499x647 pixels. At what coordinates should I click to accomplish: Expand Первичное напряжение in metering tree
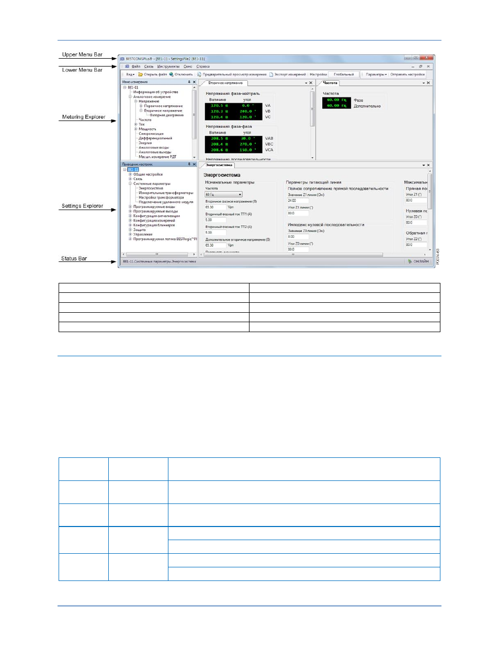(x=141, y=106)
